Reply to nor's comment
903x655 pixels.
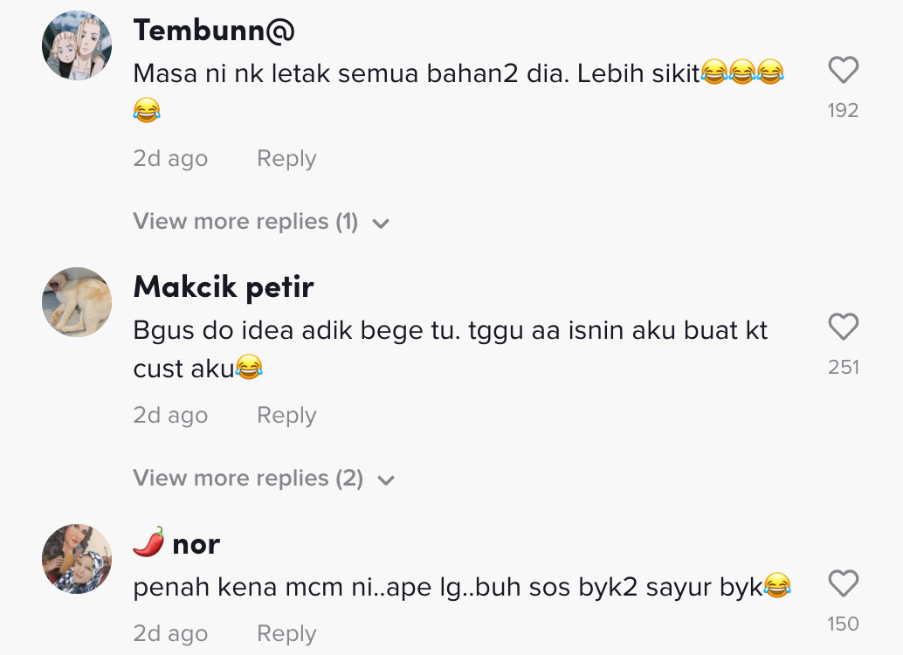[286, 634]
